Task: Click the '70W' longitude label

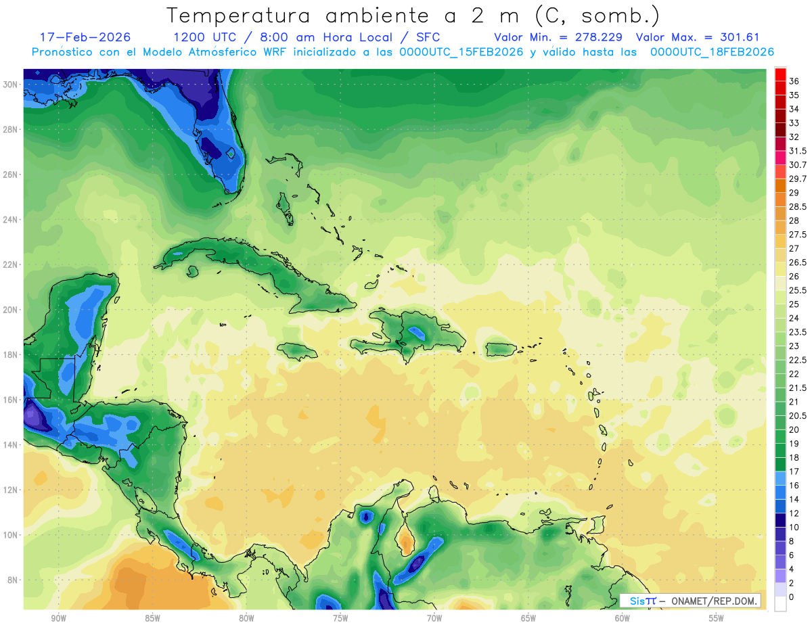Action: (434, 618)
